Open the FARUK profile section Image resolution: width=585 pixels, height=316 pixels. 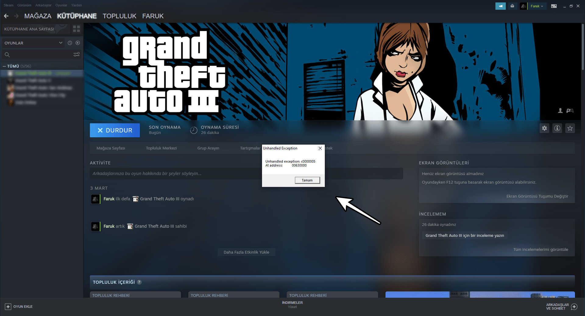(153, 16)
